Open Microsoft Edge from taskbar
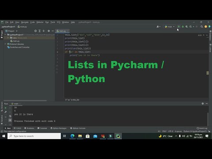This screenshot has height=159, width=212. [x=72, y=136]
